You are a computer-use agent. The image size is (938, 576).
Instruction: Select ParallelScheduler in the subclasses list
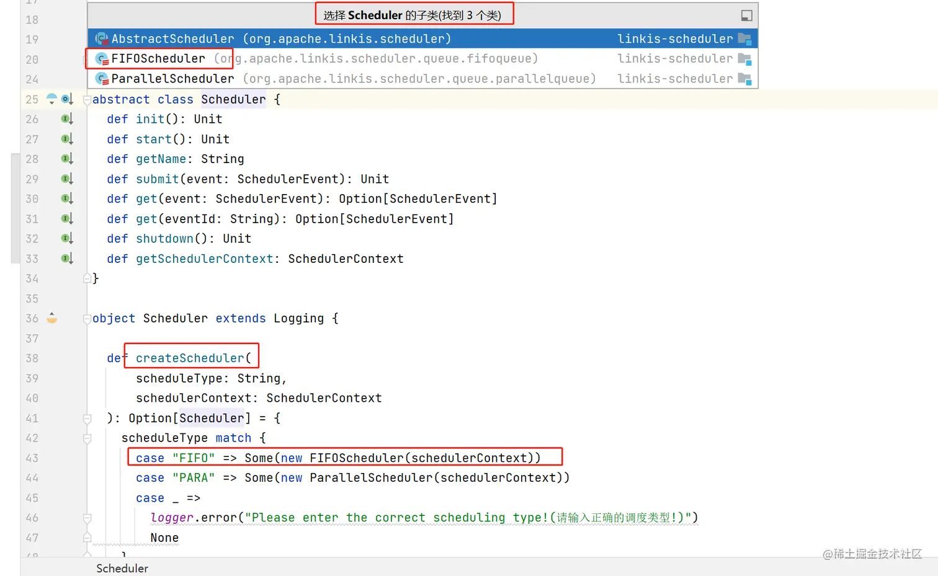422,79
